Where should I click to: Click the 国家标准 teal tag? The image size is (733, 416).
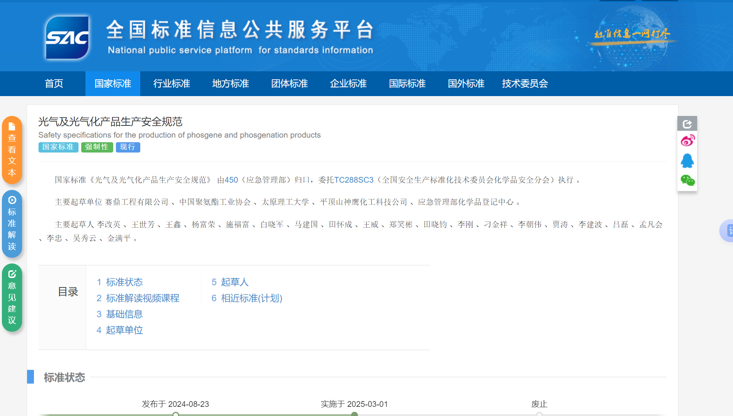pyautogui.click(x=58, y=147)
